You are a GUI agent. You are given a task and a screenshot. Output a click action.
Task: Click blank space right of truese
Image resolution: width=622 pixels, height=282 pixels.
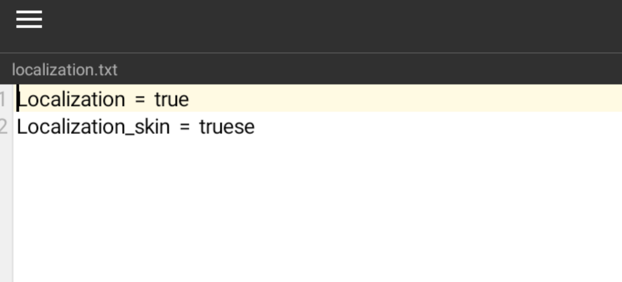[395, 127]
